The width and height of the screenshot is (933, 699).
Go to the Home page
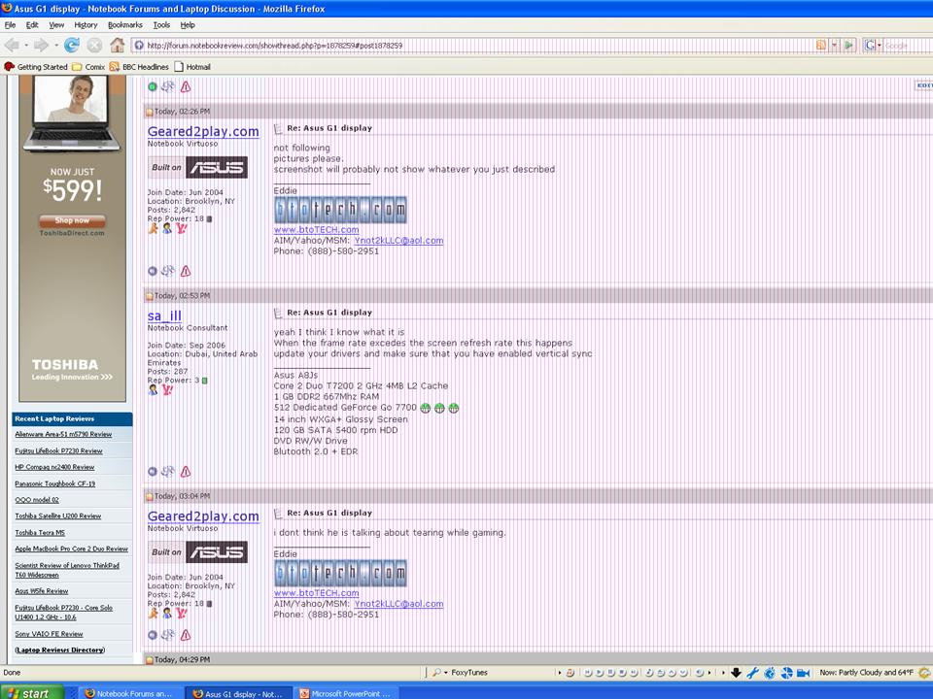pos(118,45)
